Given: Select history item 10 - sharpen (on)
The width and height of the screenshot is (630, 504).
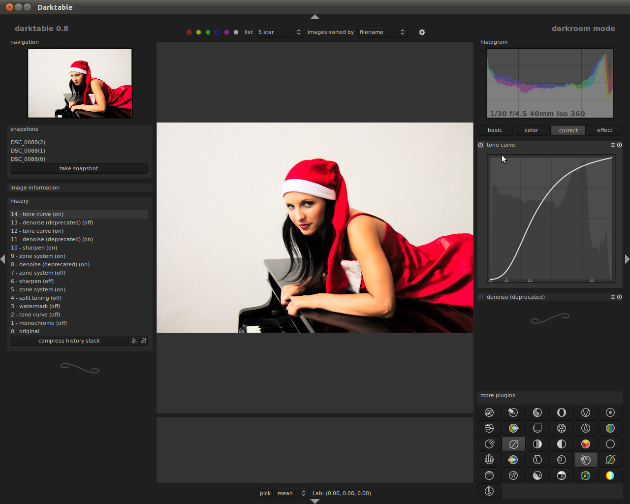Looking at the screenshot, I should [34, 248].
